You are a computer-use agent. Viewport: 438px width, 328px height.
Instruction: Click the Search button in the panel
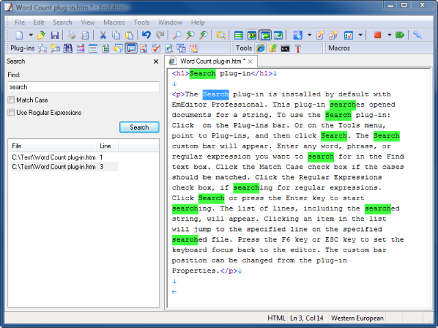139,127
